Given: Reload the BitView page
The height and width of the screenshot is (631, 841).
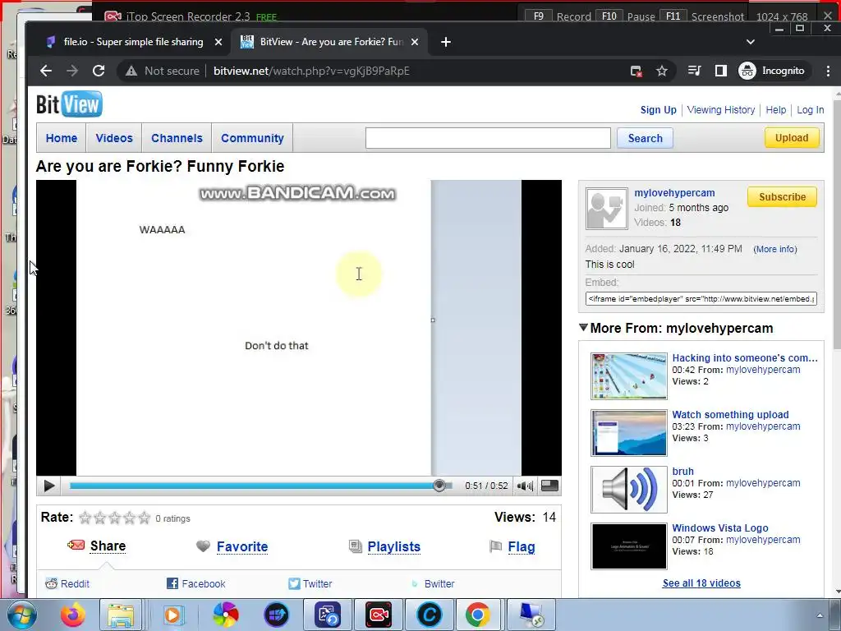Looking at the screenshot, I should (x=99, y=71).
